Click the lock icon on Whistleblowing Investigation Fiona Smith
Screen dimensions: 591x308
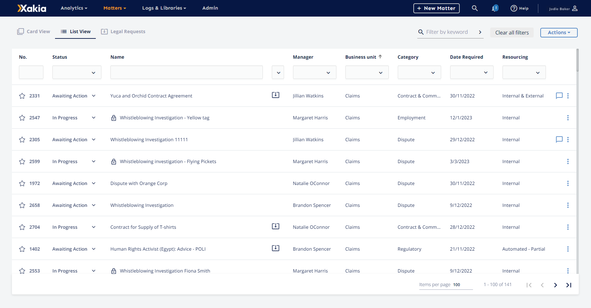tap(114, 271)
